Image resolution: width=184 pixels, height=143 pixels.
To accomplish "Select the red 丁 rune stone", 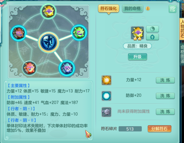I will point(29,68).
